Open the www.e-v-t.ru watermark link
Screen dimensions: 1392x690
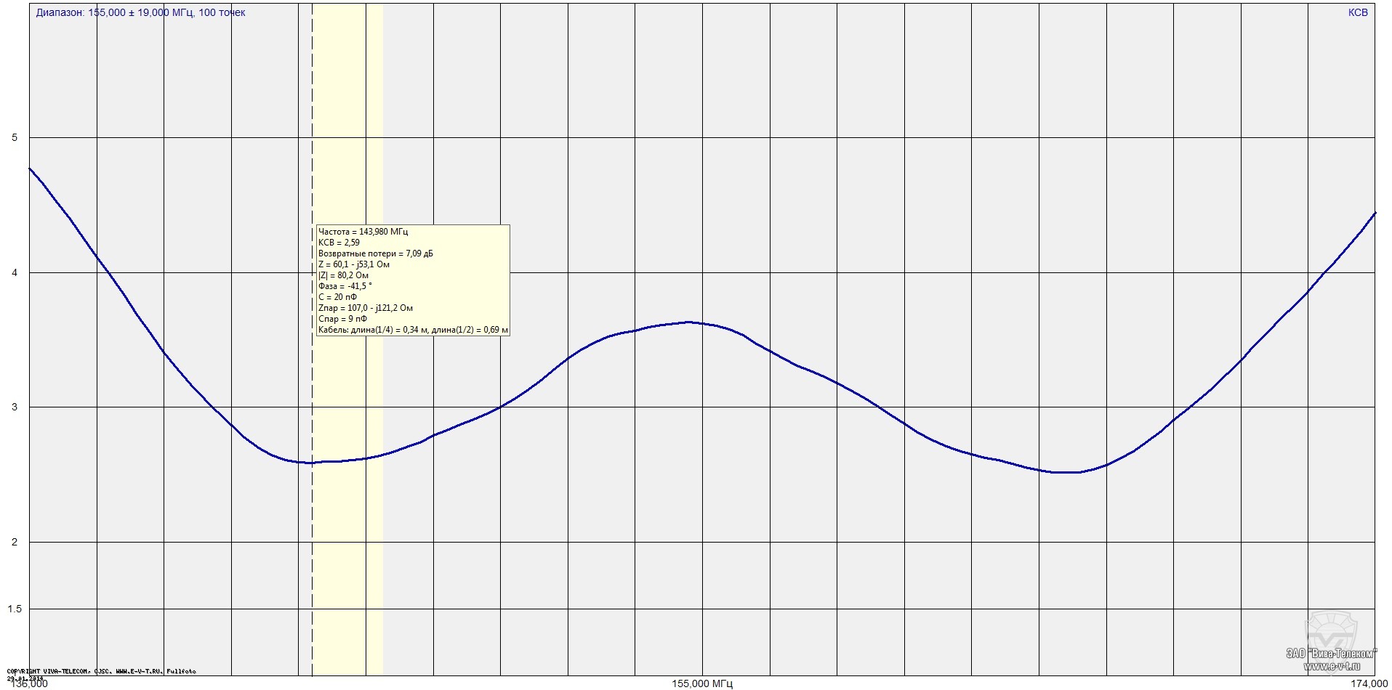[x=1335, y=666]
